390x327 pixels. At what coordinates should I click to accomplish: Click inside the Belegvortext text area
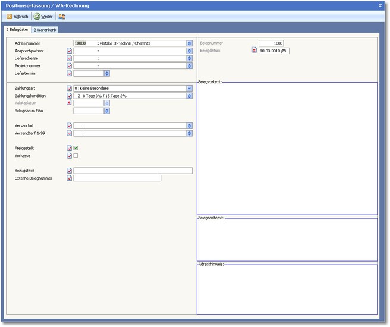pyautogui.click(x=287, y=149)
